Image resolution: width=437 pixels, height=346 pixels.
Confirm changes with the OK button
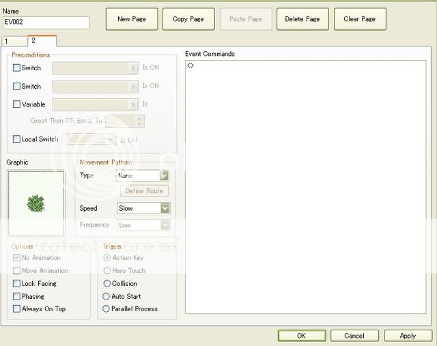pyautogui.click(x=301, y=336)
